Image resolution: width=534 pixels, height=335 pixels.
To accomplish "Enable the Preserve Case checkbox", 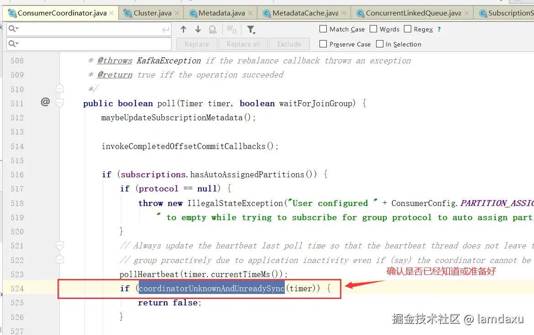I will 323,44.
